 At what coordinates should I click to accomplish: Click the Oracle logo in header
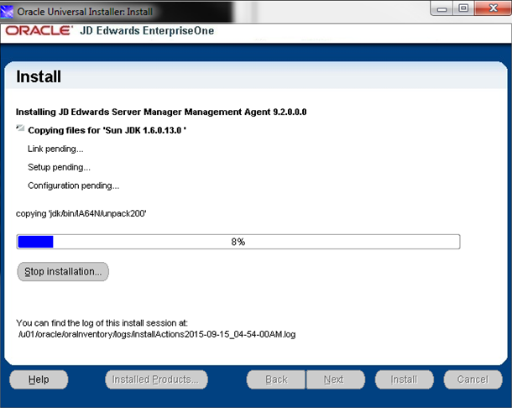tap(39, 31)
